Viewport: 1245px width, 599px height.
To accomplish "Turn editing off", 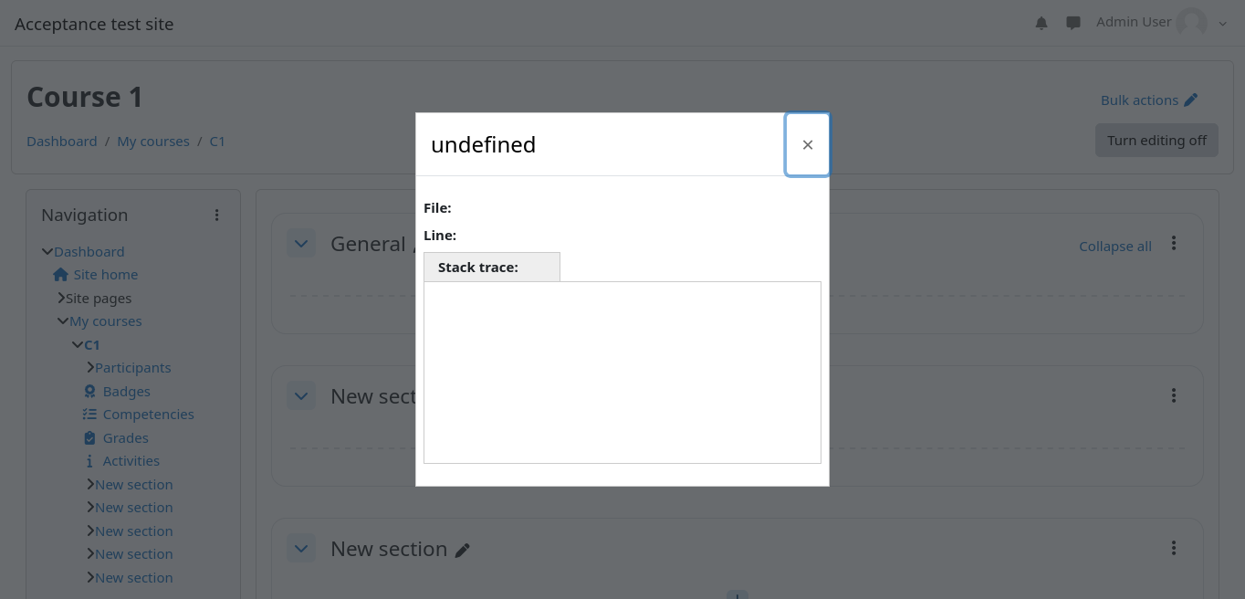I will [x=1156, y=141].
